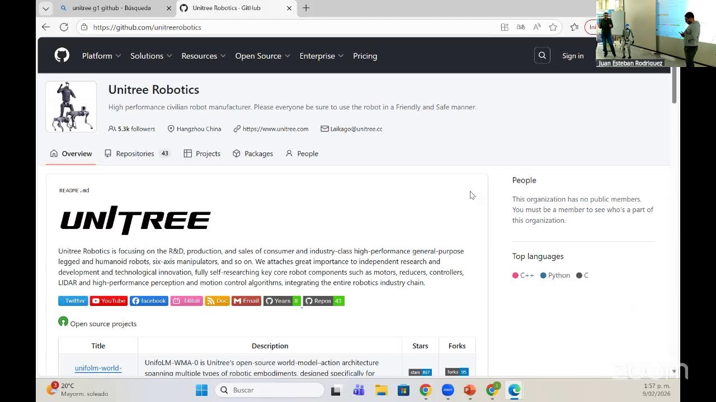716x402 pixels.
Task: Open the split screen icon in address bar
Action: pos(505,27)
